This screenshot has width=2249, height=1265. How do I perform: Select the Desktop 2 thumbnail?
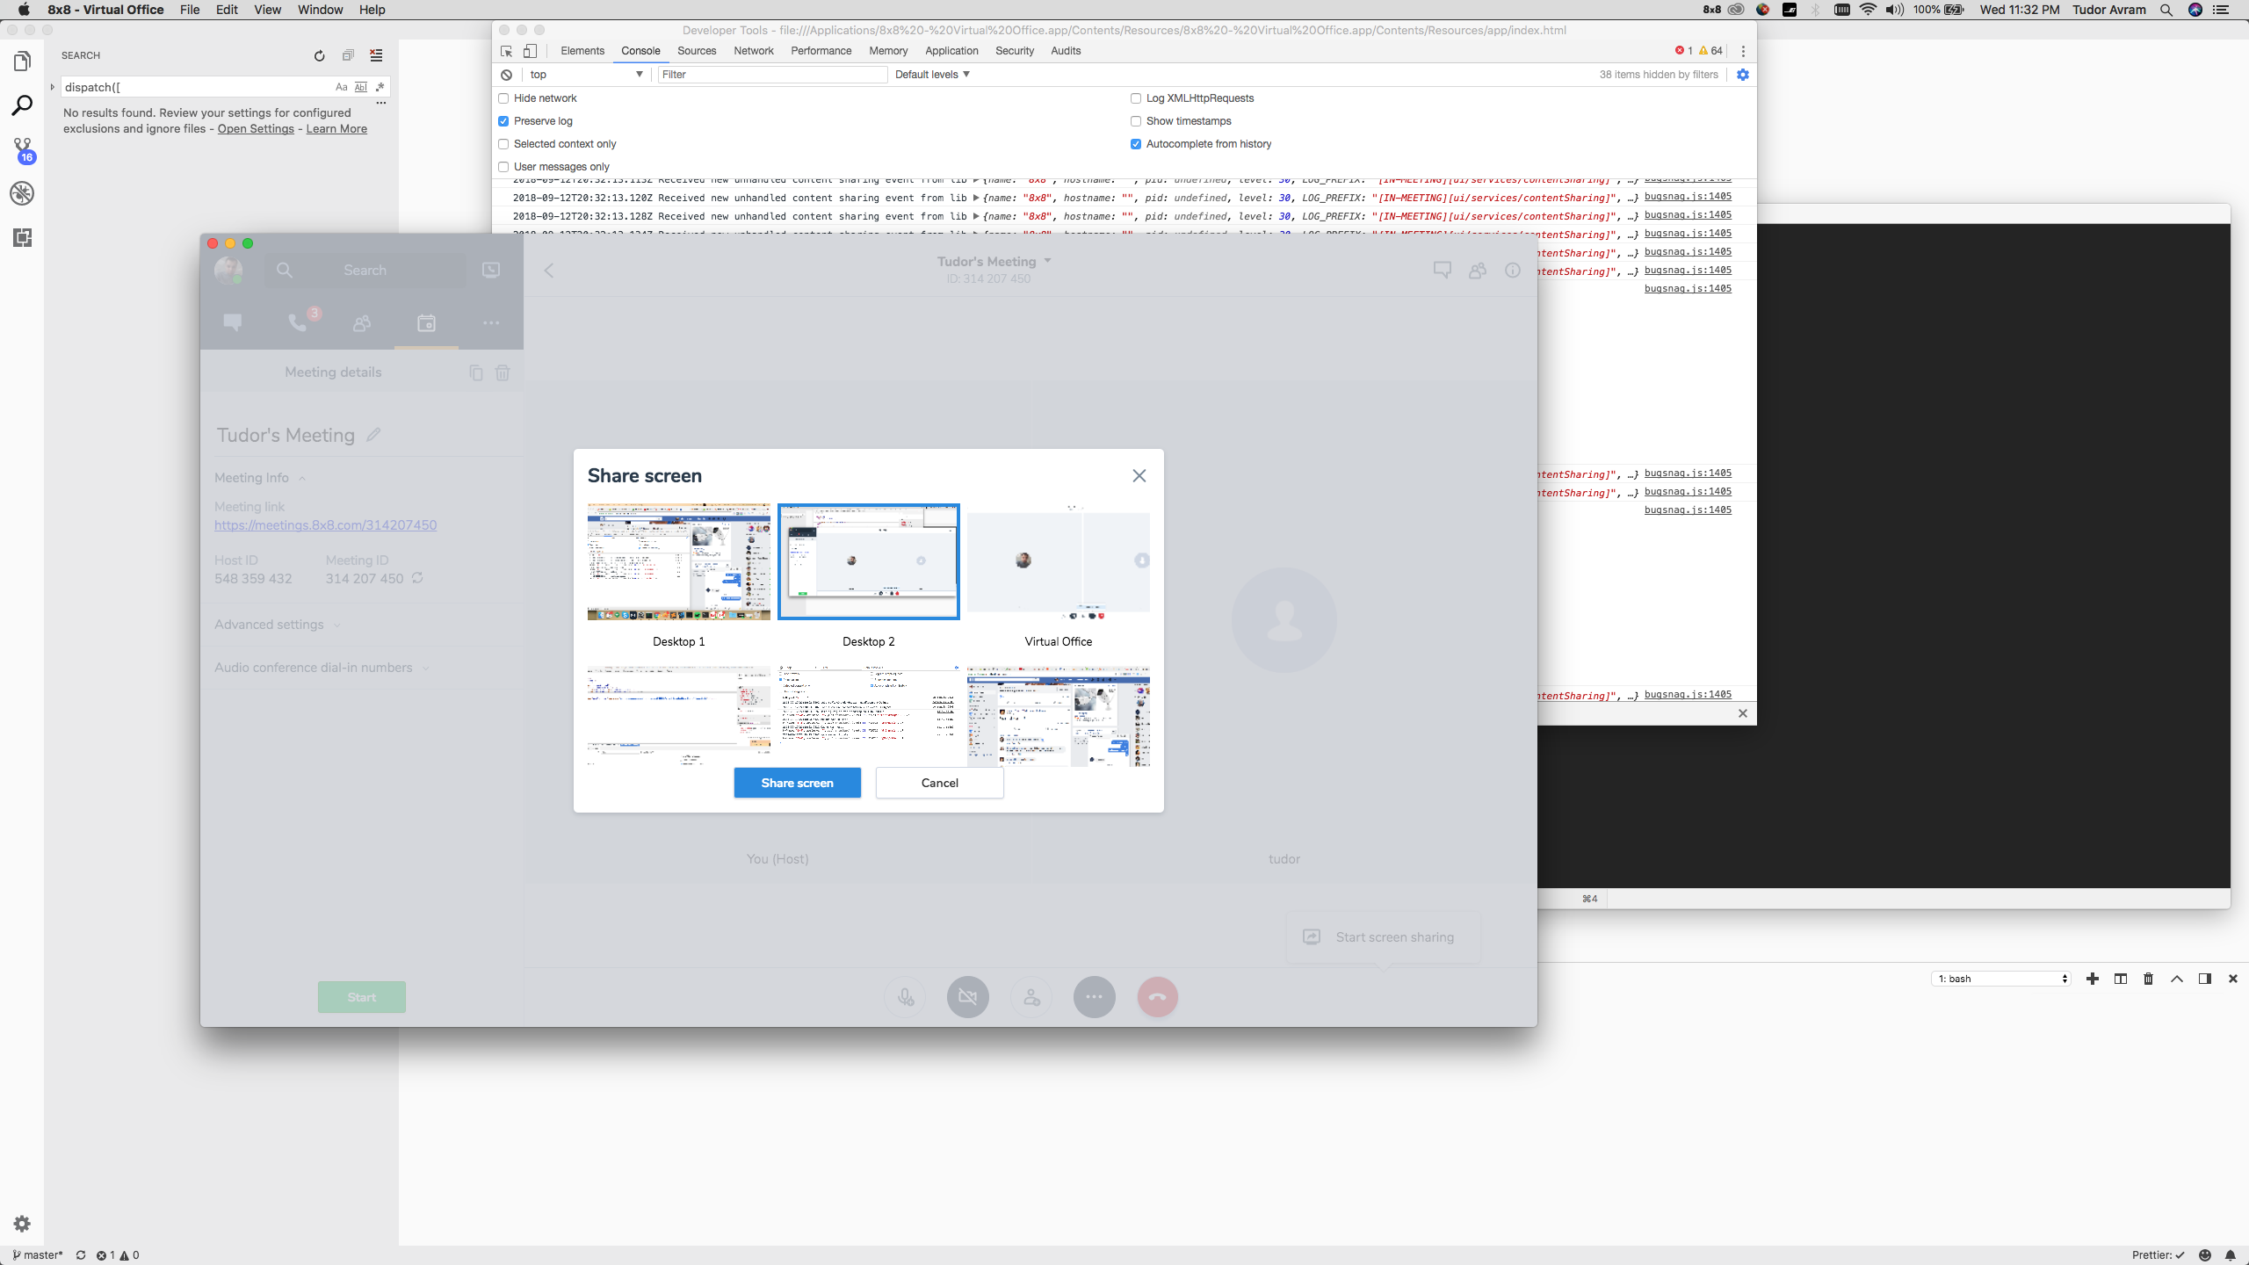coord(869,562)
